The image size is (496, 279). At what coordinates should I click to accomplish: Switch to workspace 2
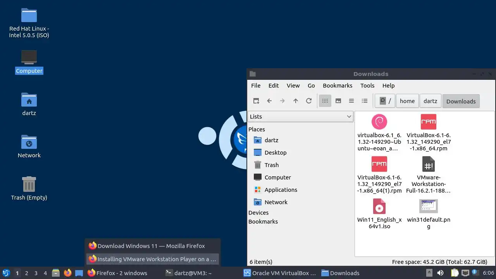pyautogui.click(x=26, y=273)
